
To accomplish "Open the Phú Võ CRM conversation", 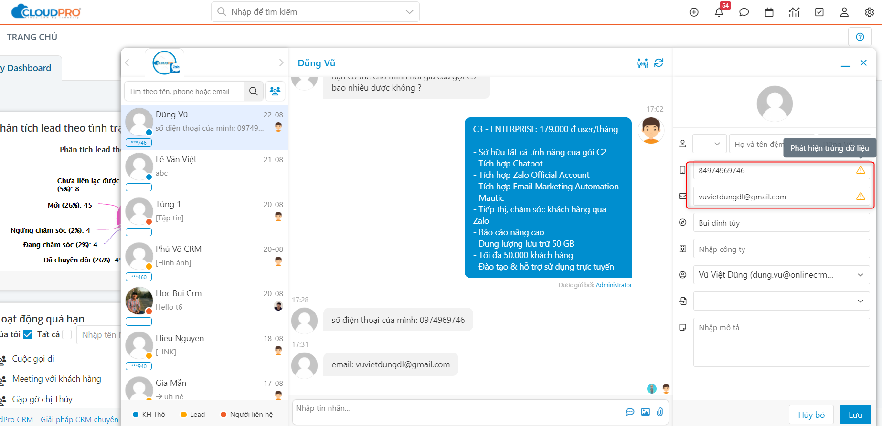I will tap(205, 262).
